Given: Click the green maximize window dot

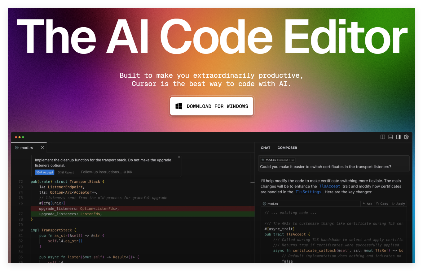Looking at the screenshot, I should [23, 137].
